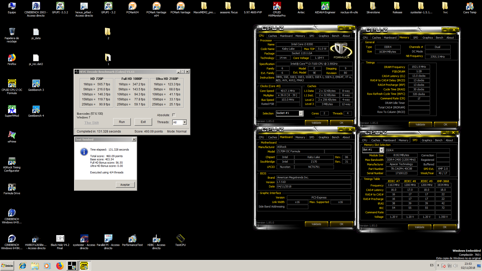482x271 pixels.
Task: Launch TestCPU desktop icon
Action: tap(180, 240)
